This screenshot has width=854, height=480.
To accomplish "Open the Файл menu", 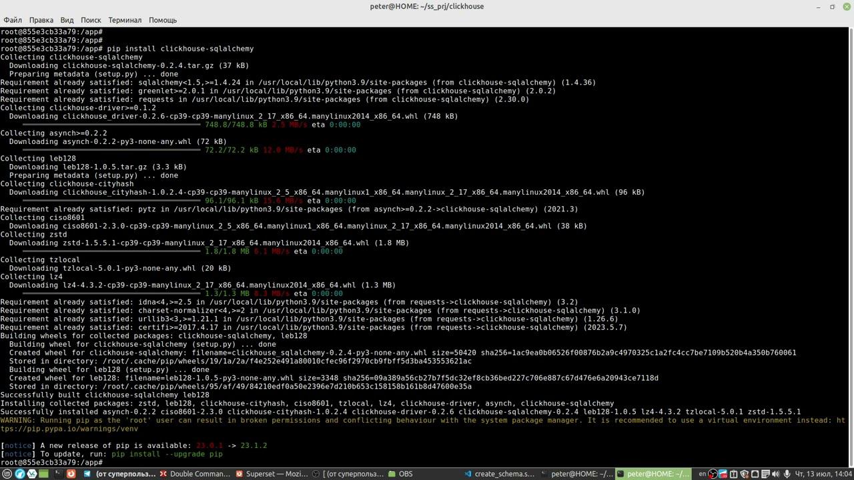I will click(13, 20).
